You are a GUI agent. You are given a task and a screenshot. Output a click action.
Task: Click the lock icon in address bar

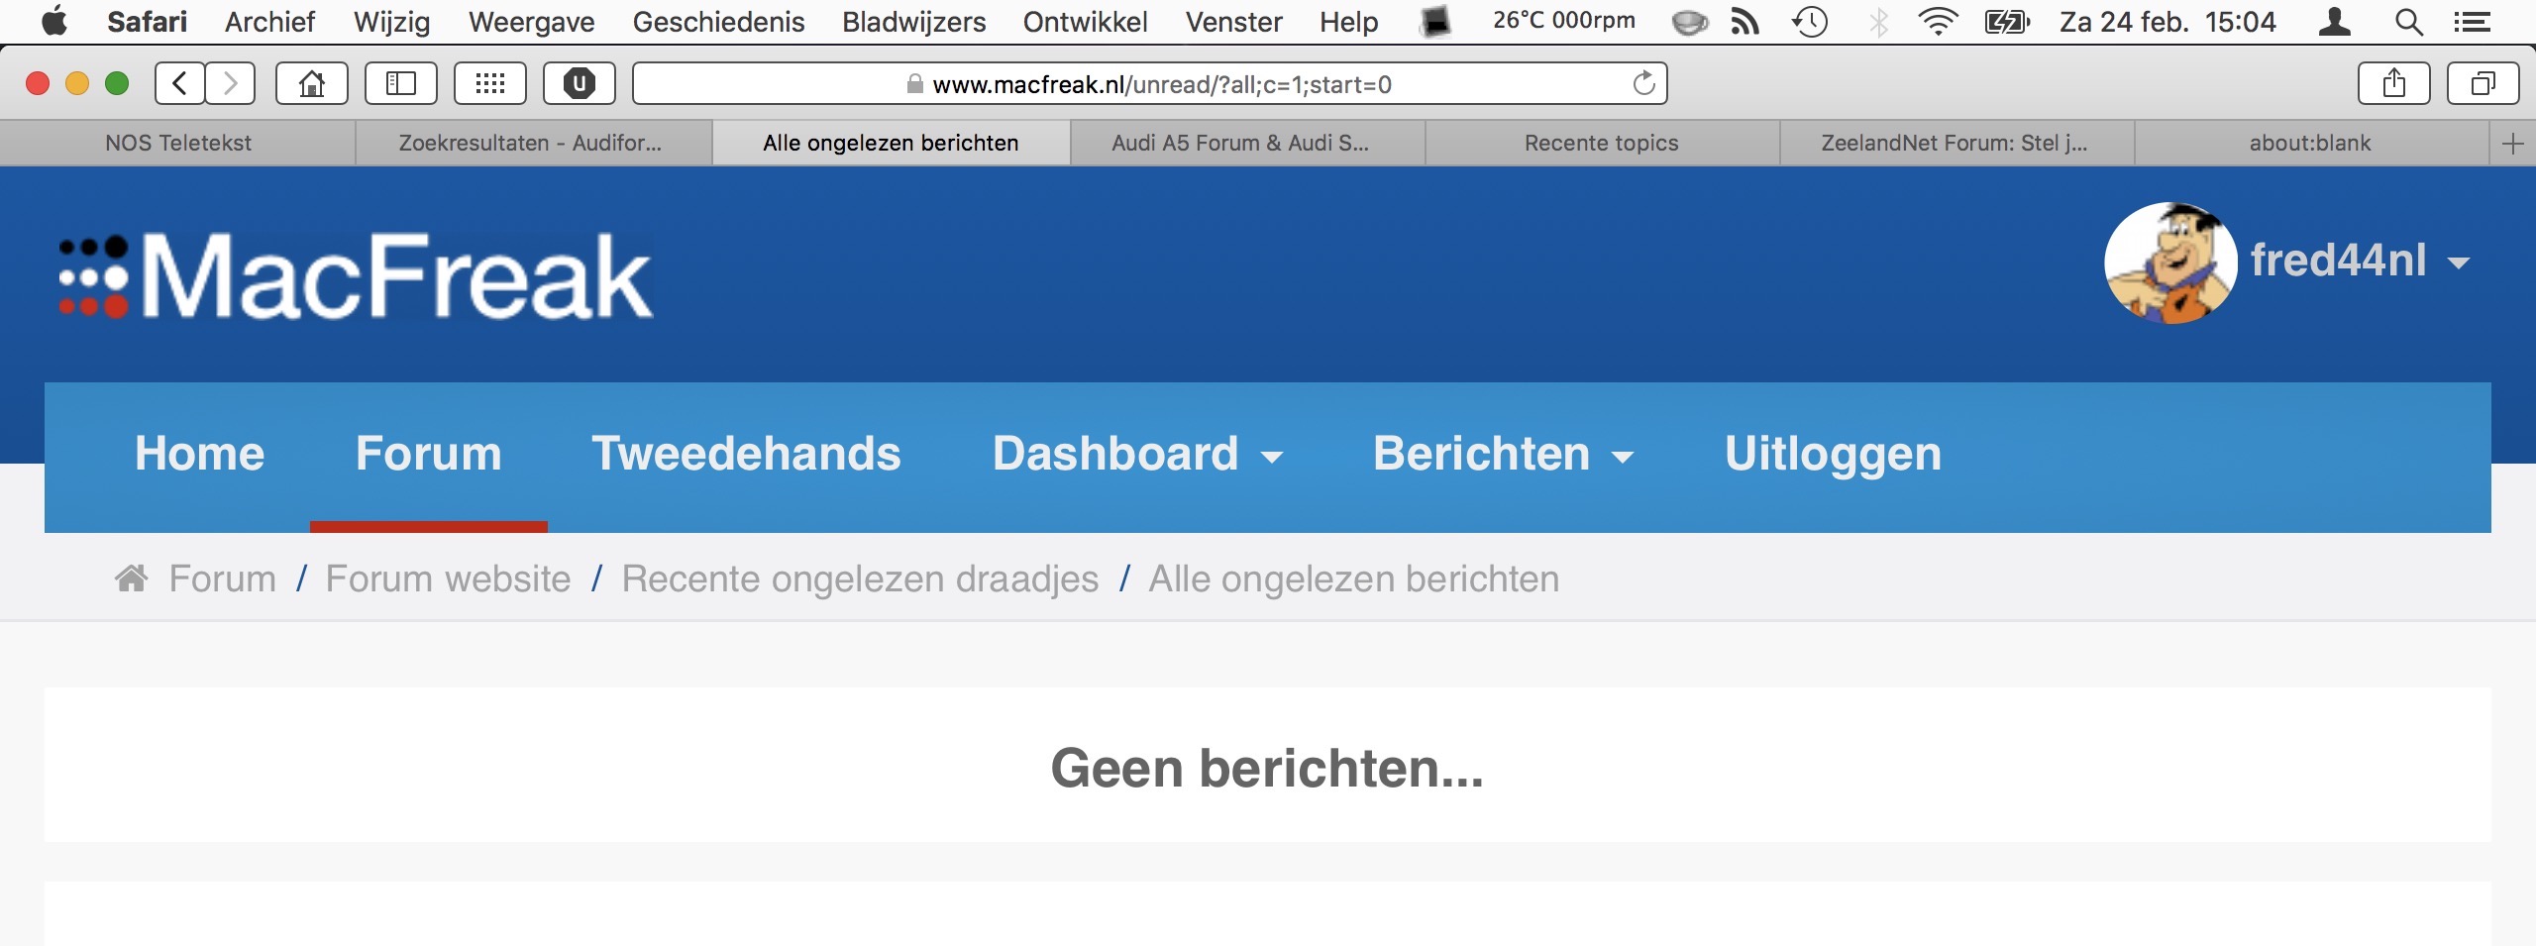point(915,84)
